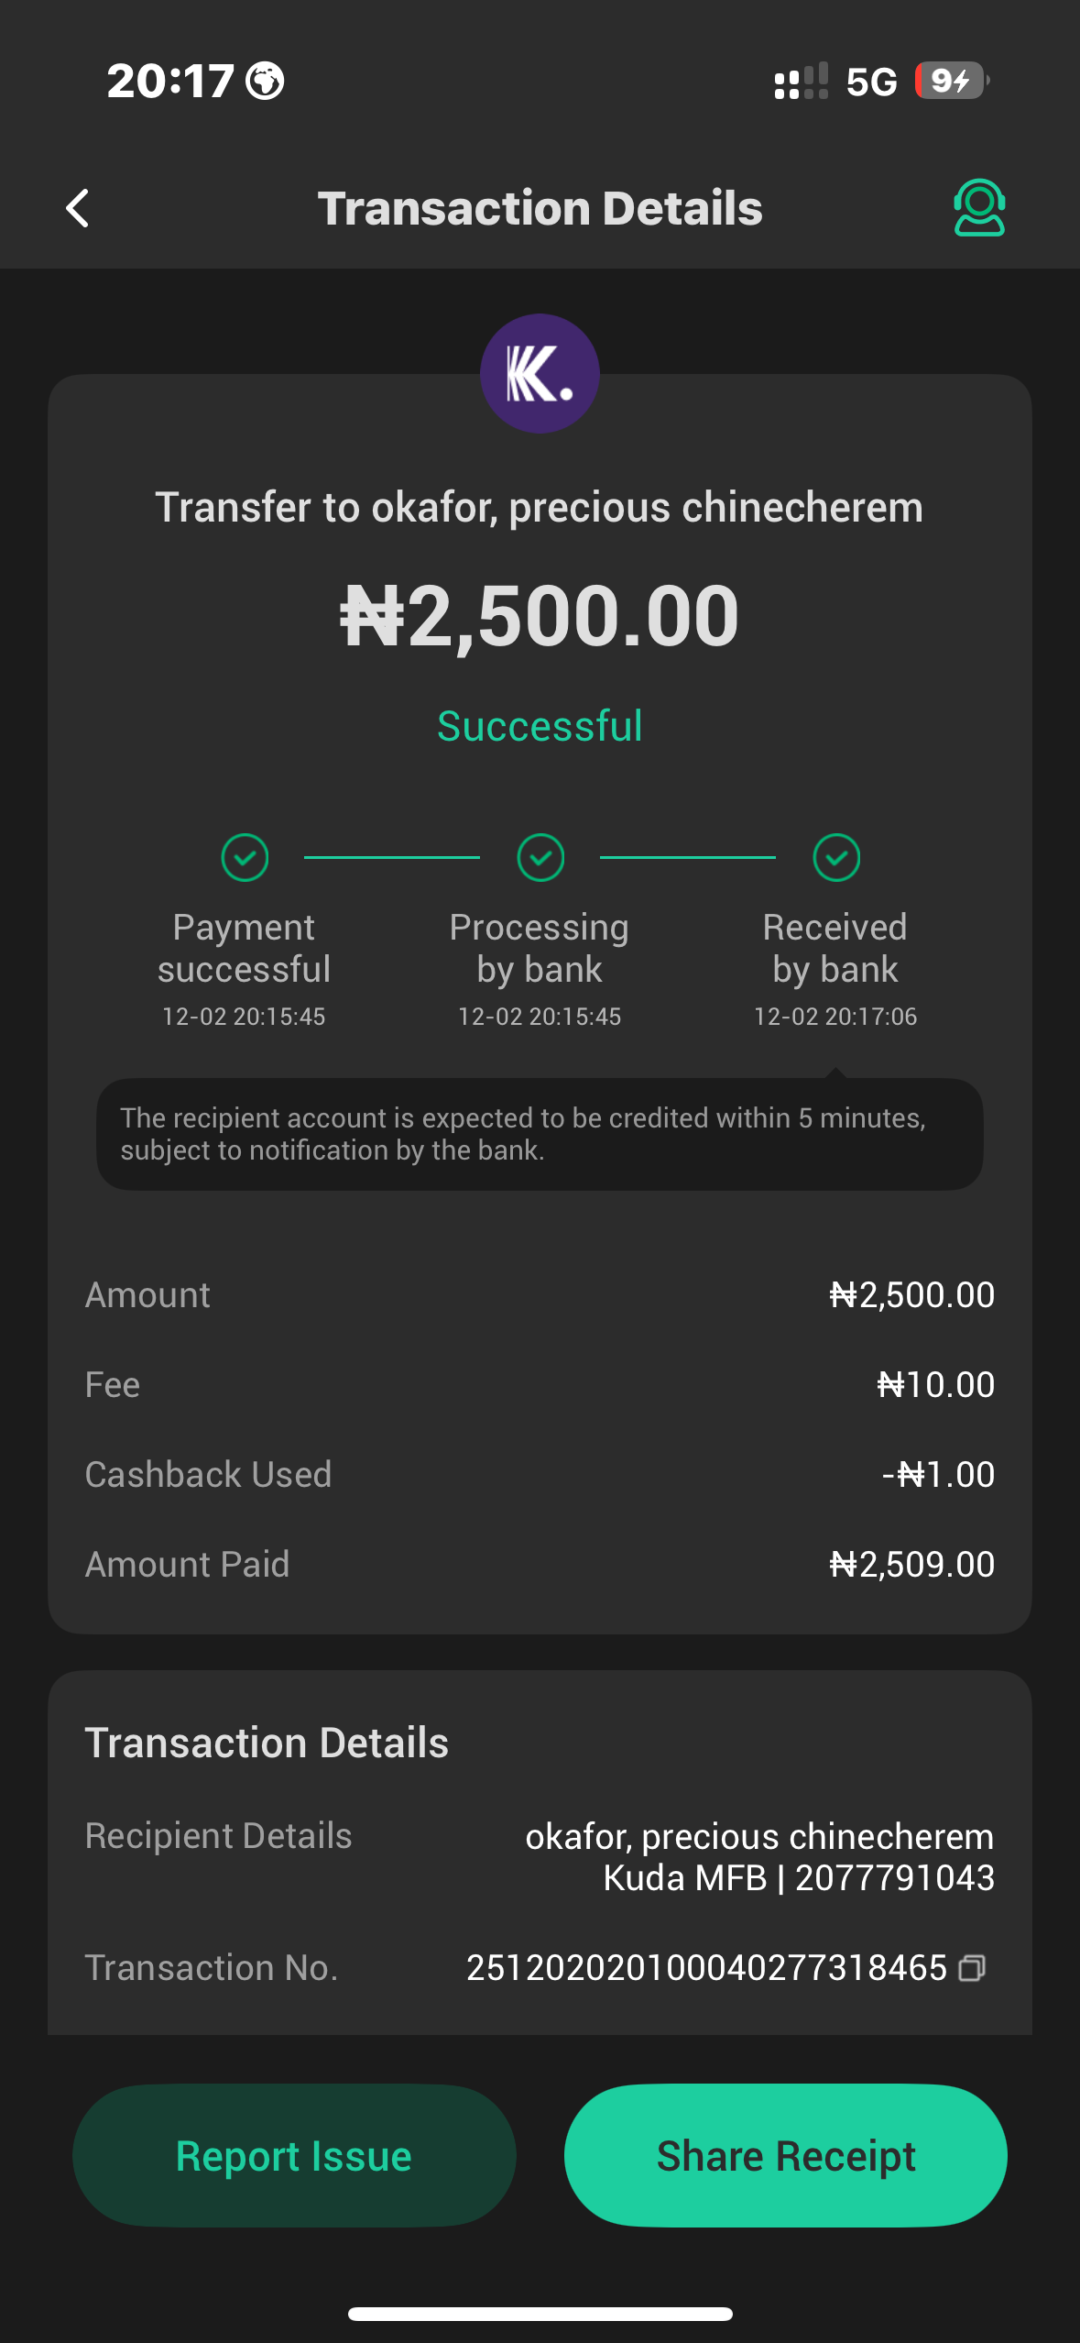This screenshot has height=2343, width=1080.
Task: Tap the home indicator bar
Action: 540,2314
